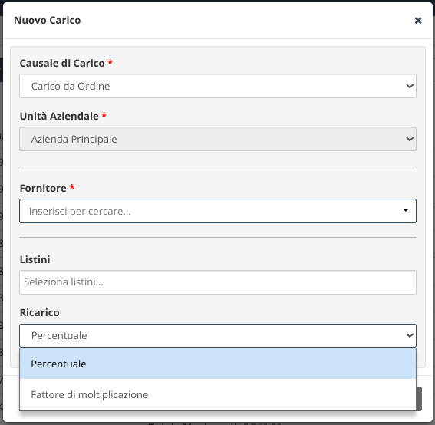Click the red asterisk next to Fornitore
Screen dimensions: 435x425
coord(72,187)
